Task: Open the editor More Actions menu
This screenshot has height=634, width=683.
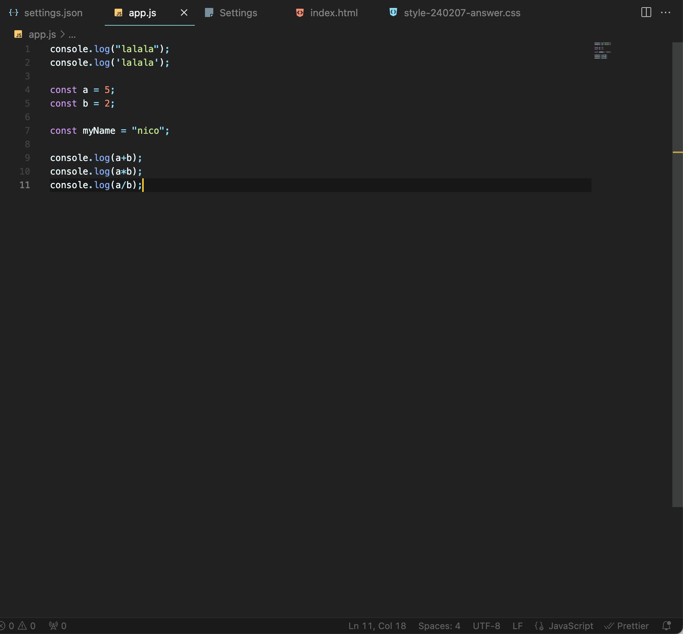Action: [666, 12]
